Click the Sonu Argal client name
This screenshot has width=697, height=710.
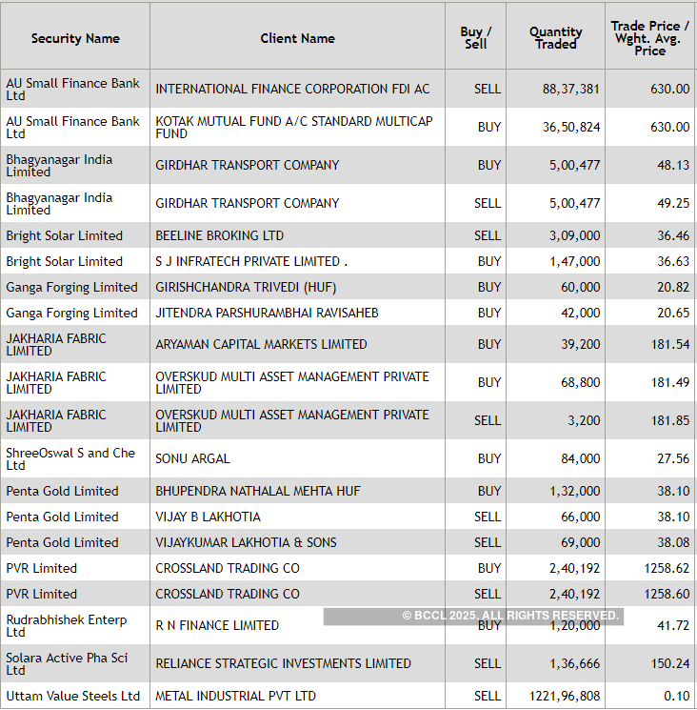(192, 458)
